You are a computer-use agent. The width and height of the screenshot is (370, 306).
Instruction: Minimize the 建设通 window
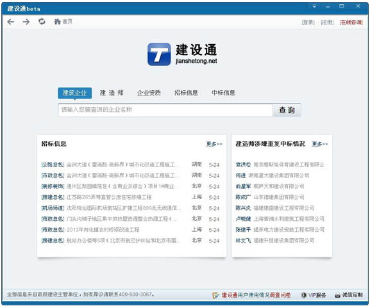[x=328, y=6]
